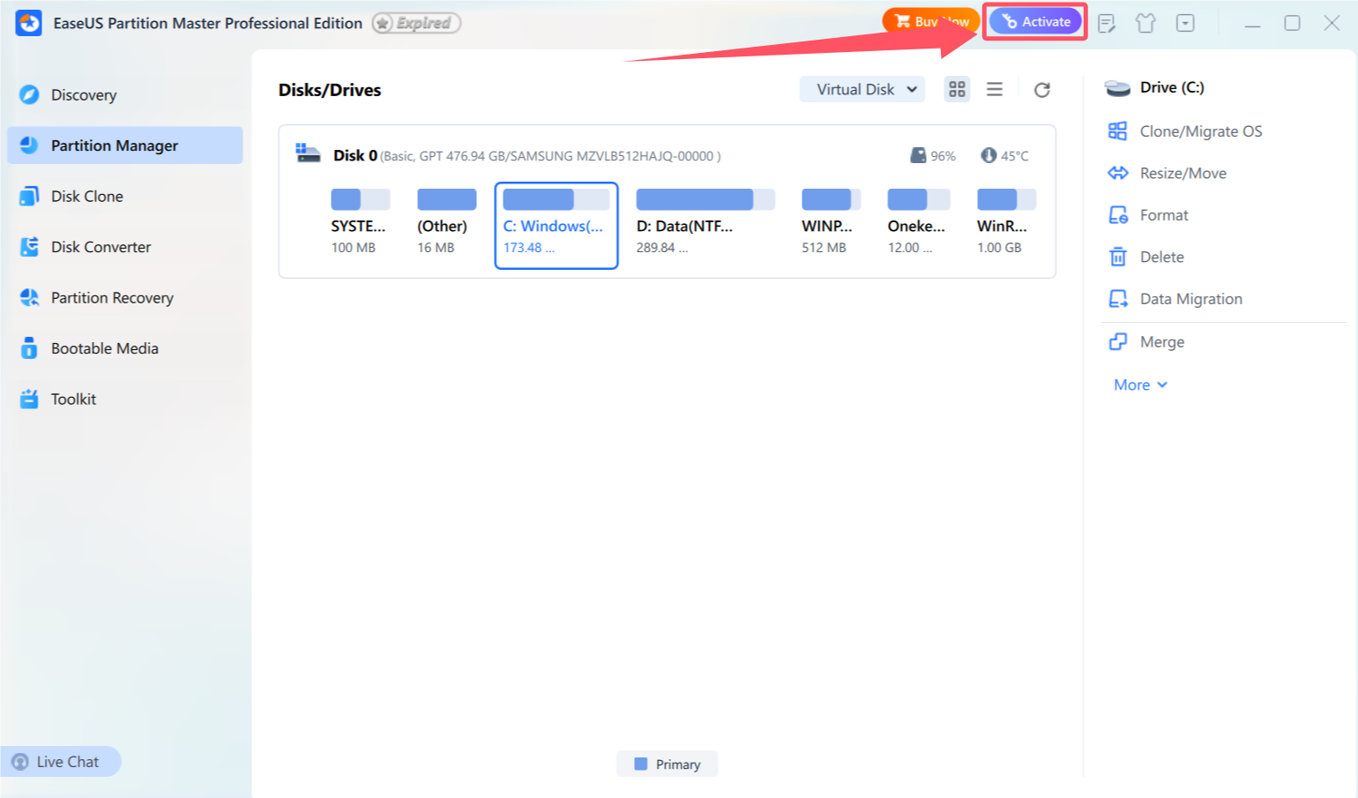Click the Drive (C:) title text
Viewport: 1358px width, 798px height.
[x=1172, y=87]
